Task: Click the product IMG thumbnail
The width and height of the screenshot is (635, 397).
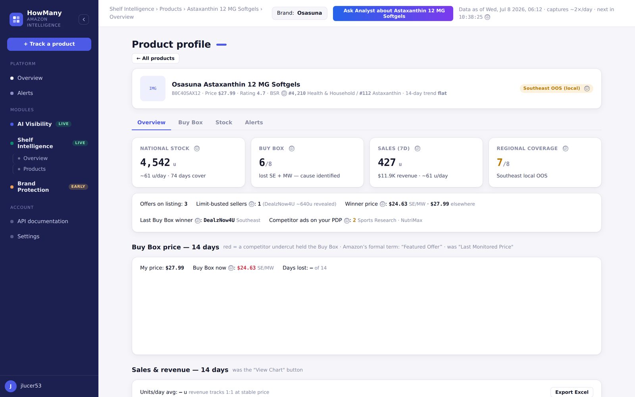Action: coord(153,89)
